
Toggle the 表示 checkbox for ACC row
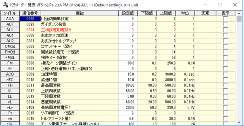coord(225,74)
